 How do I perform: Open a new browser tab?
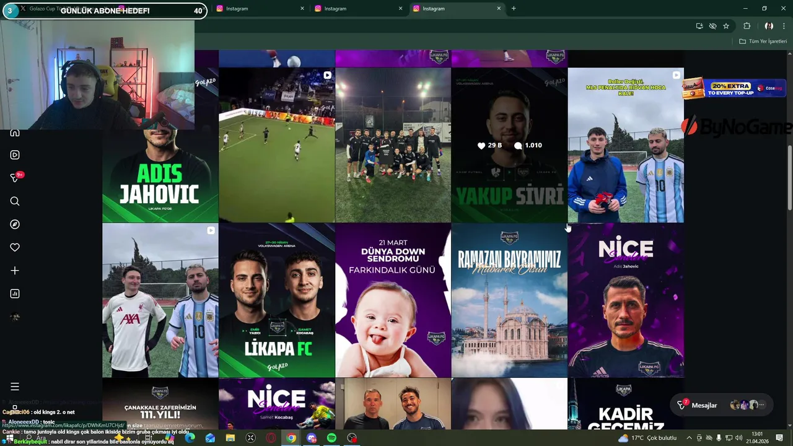point(514,9)
